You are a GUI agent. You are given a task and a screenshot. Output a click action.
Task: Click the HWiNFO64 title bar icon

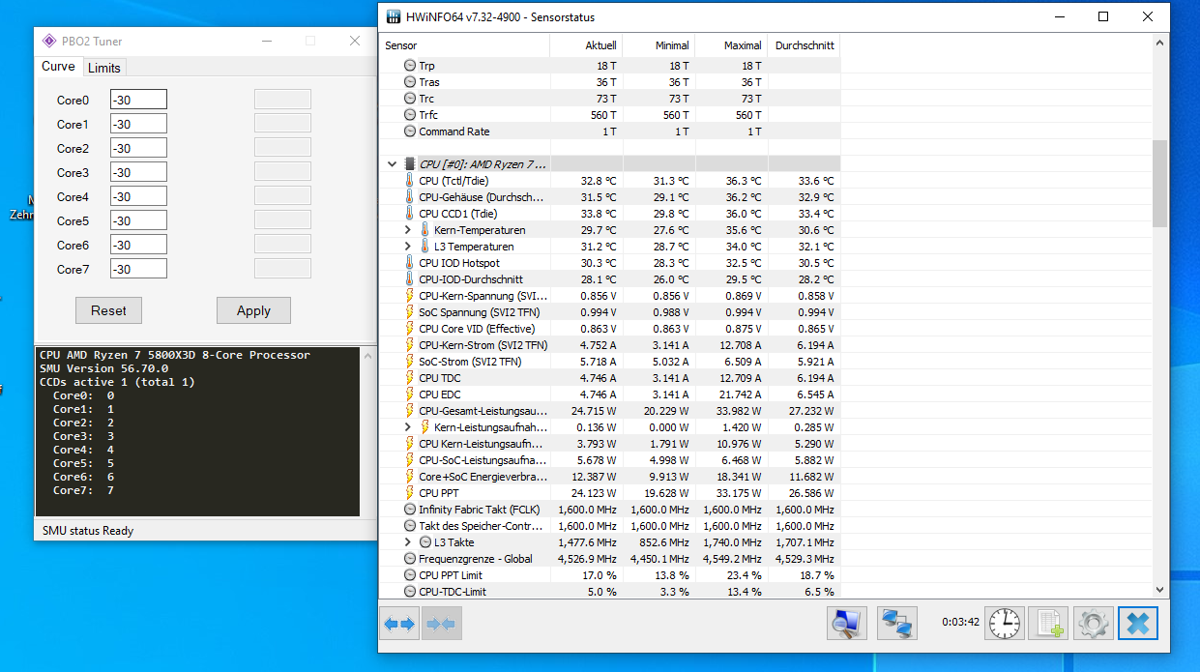pos(393,17)
